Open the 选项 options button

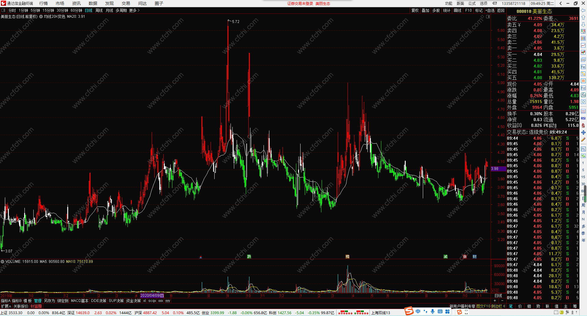484,3
